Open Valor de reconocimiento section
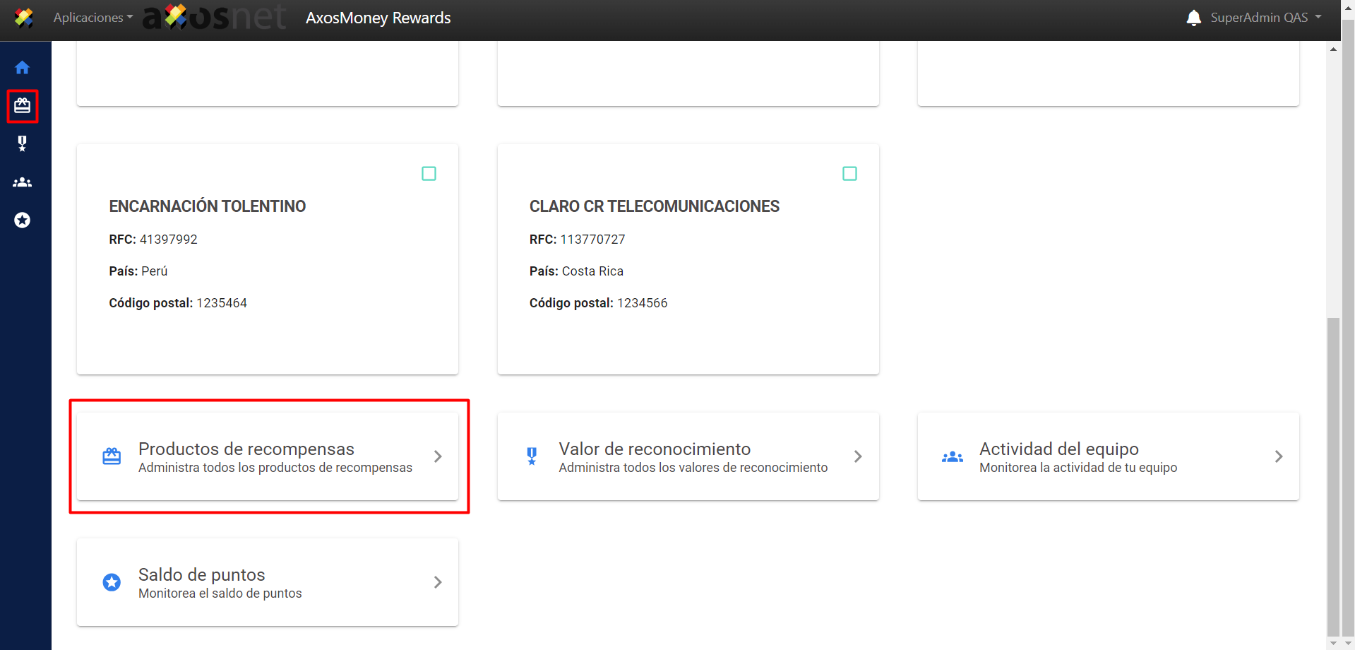The height and width of the screenshot is (650, 1355). point(688,456)
